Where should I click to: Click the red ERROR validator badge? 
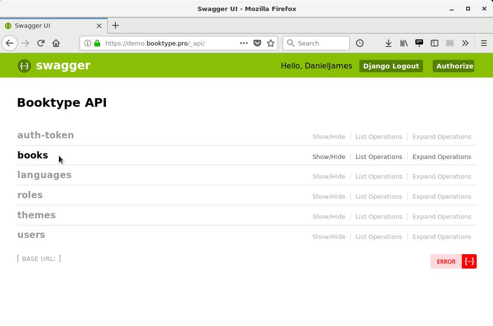[x=453, y=261]
